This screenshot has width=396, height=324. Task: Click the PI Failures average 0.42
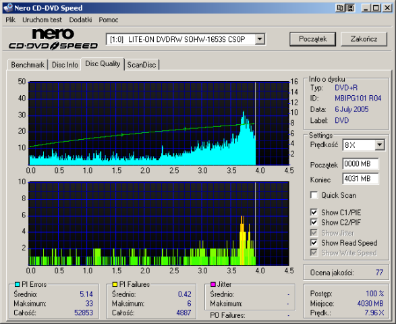pos(184,294)
